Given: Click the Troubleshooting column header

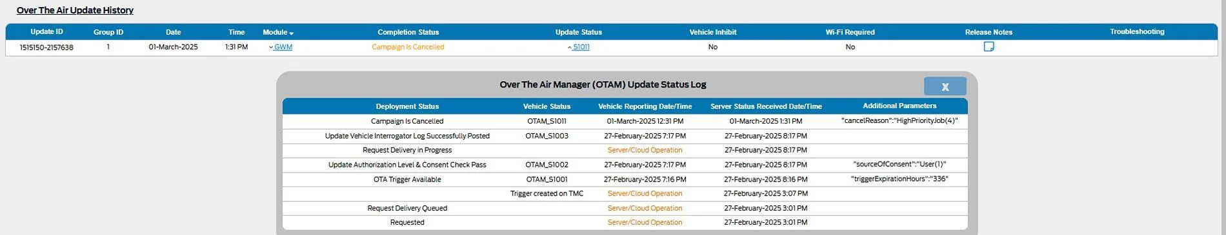Looking at the screenshot, I should click(1137, 32).
